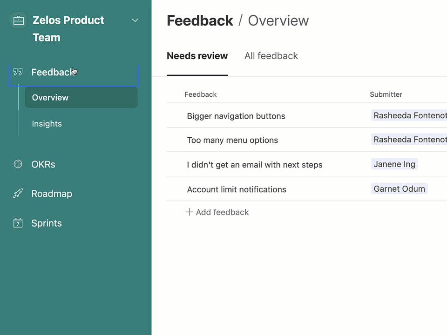Open Insights in the sidebar

[47, 123]
